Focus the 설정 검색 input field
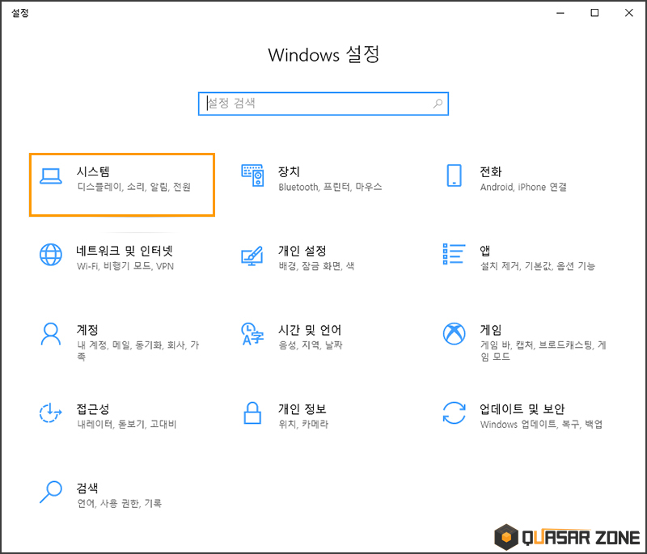Screen dimensions: 647x554 coord(323,104)
